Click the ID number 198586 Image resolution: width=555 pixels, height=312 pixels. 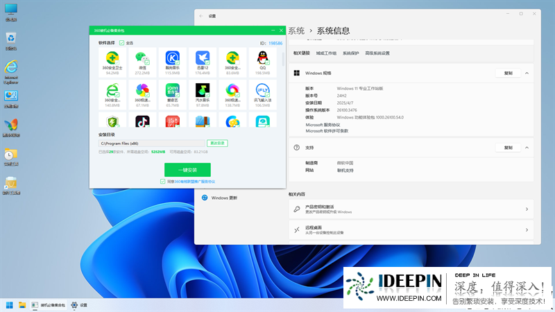(x=275, y=43)
